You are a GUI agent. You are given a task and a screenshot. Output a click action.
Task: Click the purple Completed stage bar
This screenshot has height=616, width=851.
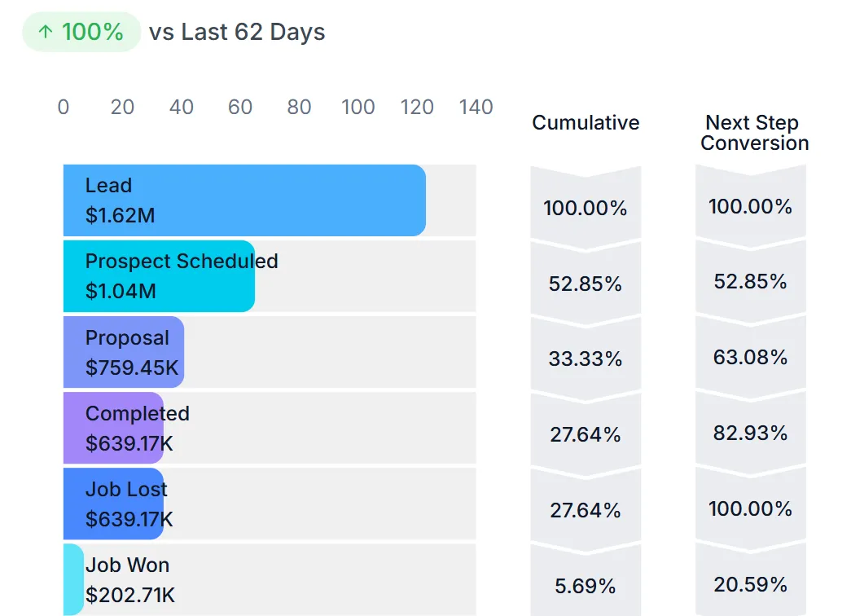click(x=113, y=428)
